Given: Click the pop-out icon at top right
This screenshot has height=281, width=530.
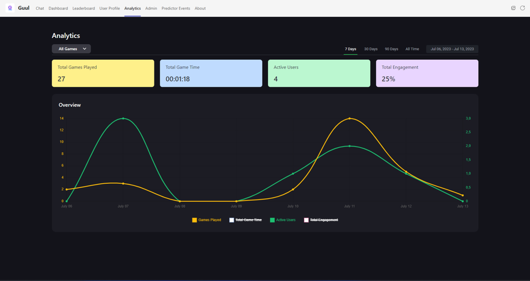Looking at the screenshot, I should click(513, 8).
